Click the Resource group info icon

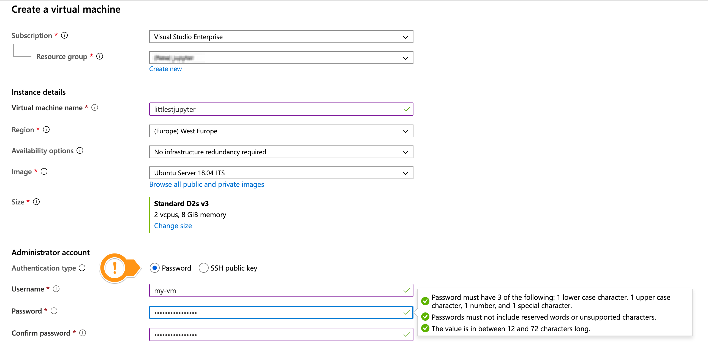tap(100, 56)
